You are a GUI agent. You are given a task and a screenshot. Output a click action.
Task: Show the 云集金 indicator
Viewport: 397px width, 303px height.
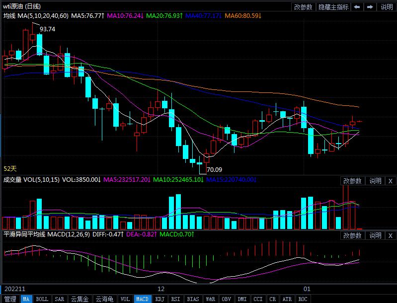79,299
